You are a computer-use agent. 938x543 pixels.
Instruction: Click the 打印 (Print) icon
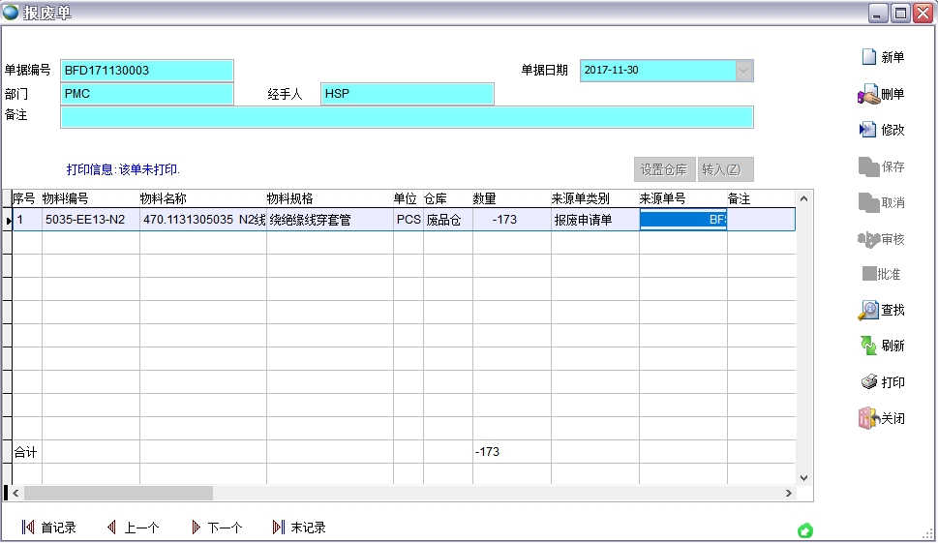point(868,382)
